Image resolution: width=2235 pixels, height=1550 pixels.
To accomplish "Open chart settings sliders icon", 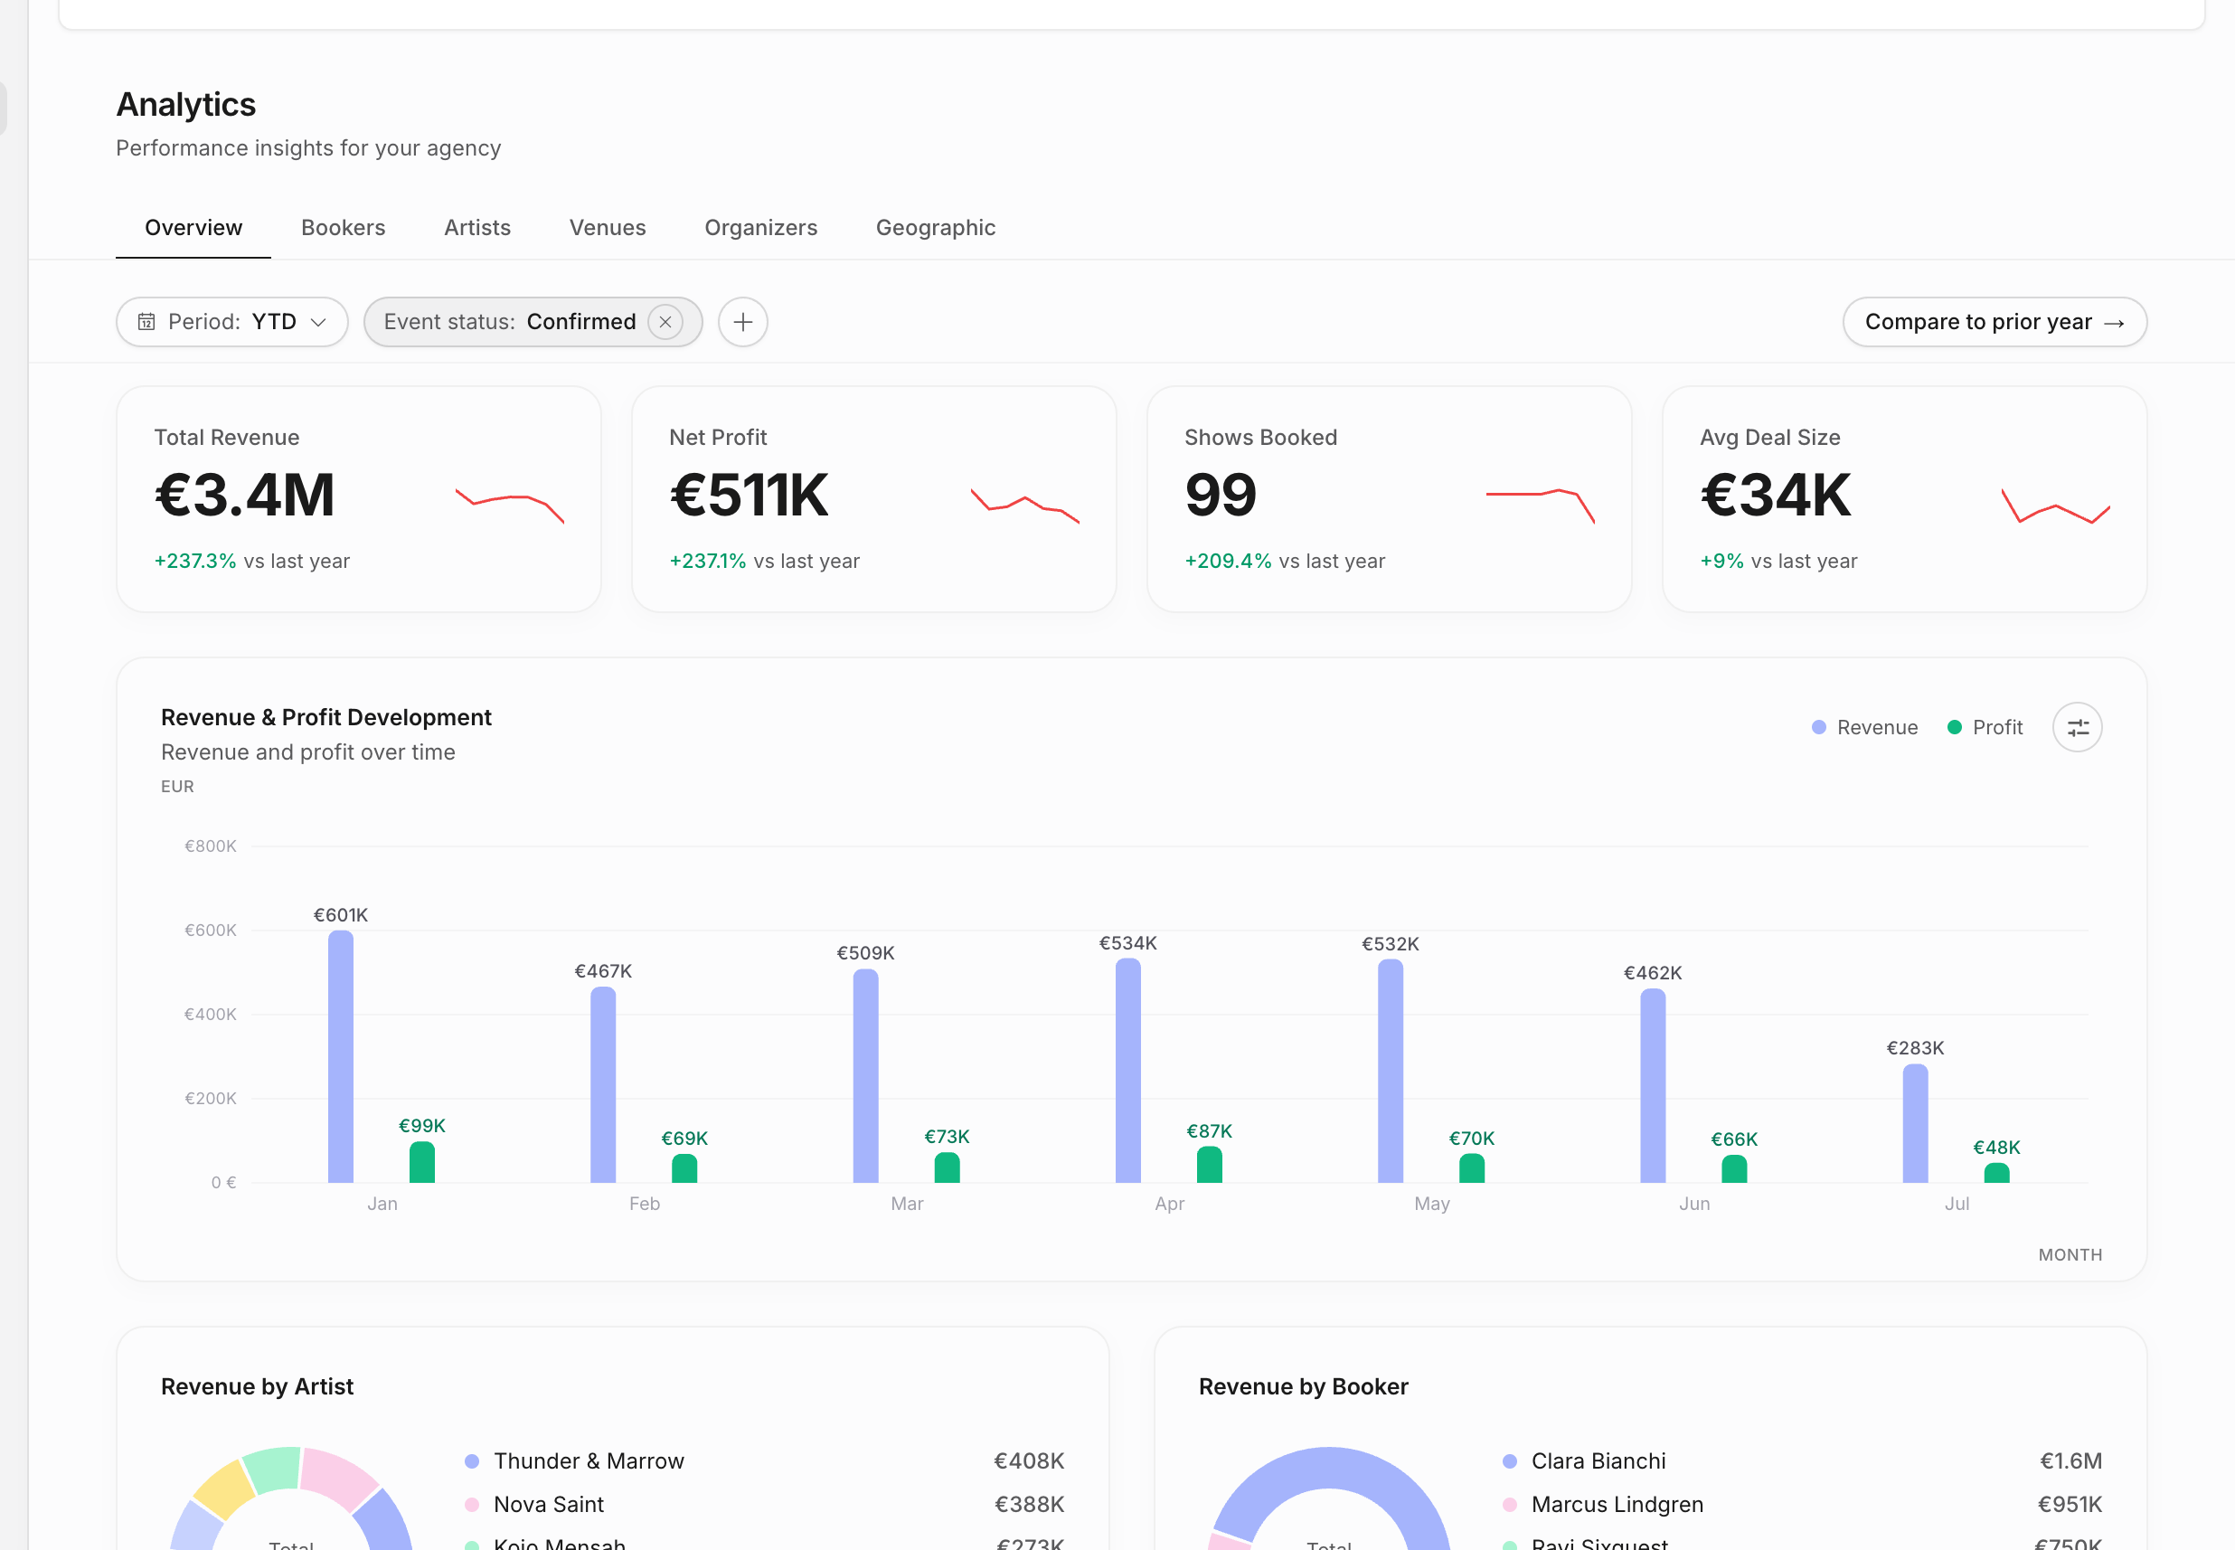I will (2077, 727).
